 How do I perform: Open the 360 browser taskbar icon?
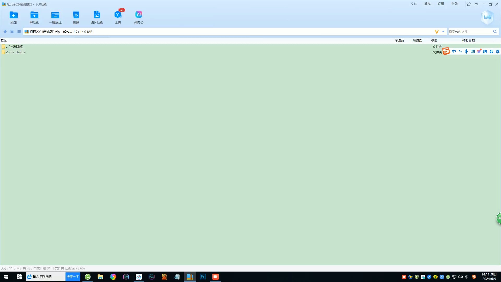click(88, 277)
